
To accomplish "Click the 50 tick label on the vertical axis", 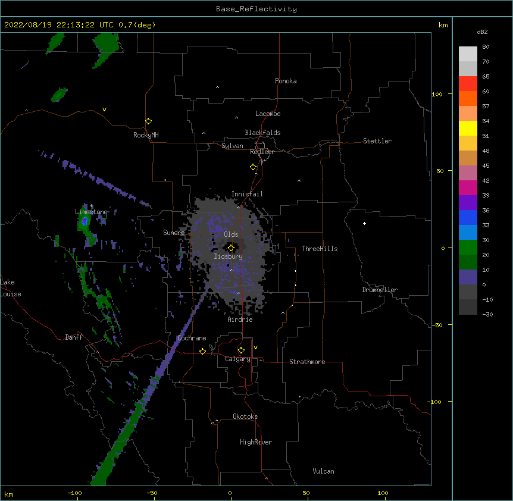I will (x=440, y=171).
